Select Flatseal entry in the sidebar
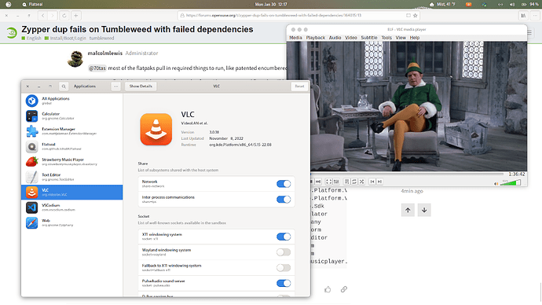This screenshot has width=542, height=305. [72, 147]
